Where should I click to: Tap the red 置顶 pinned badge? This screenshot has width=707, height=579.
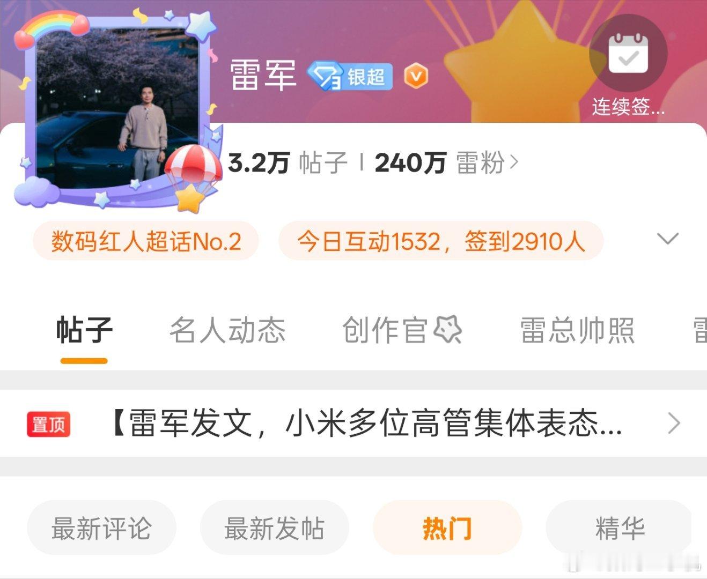click(48, 425)
